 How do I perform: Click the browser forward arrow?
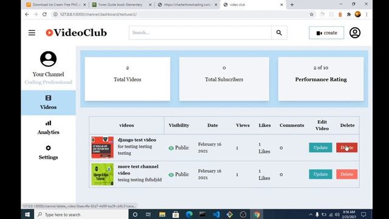tap(36, 15)
